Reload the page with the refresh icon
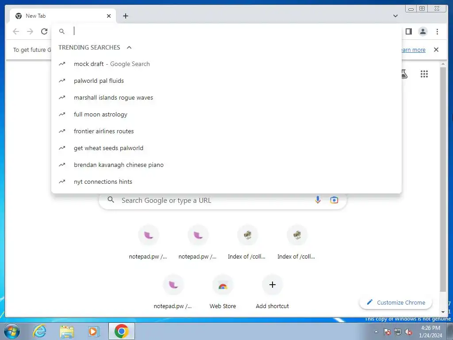Screen dimensions: 453x340 [44, 31]
